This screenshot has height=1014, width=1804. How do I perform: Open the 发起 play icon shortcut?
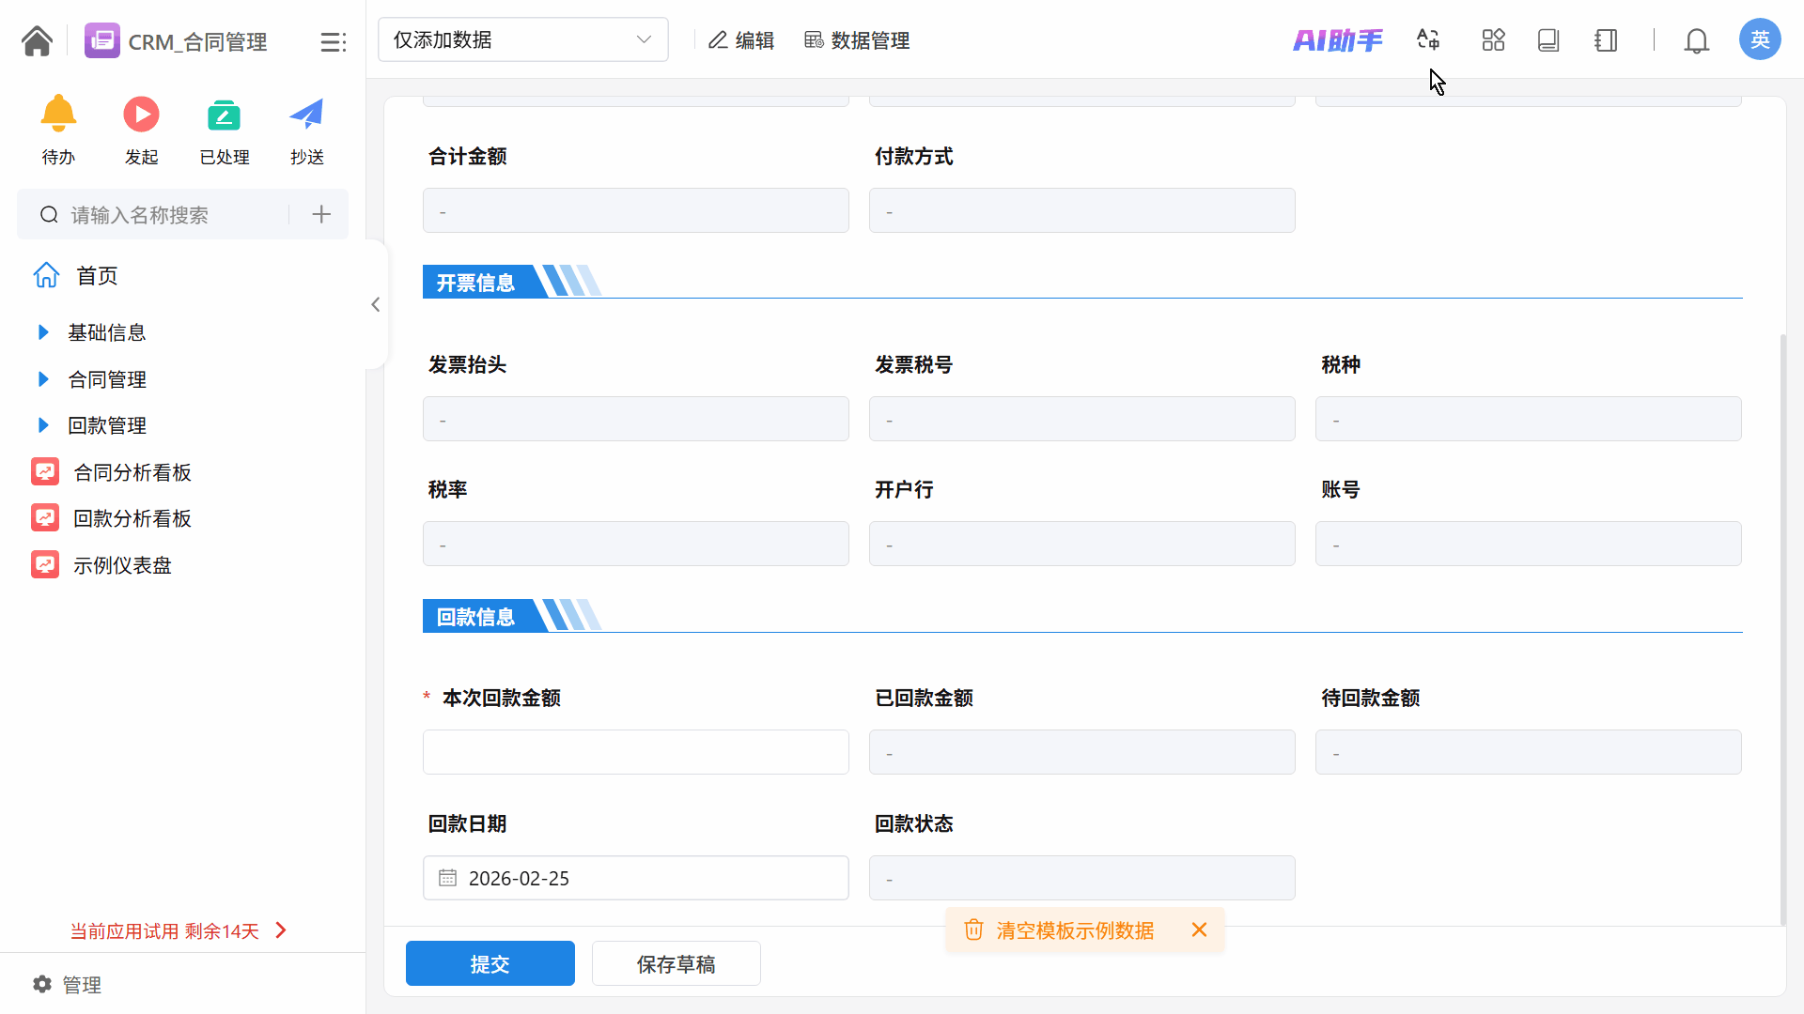click(x=141, y=115)
